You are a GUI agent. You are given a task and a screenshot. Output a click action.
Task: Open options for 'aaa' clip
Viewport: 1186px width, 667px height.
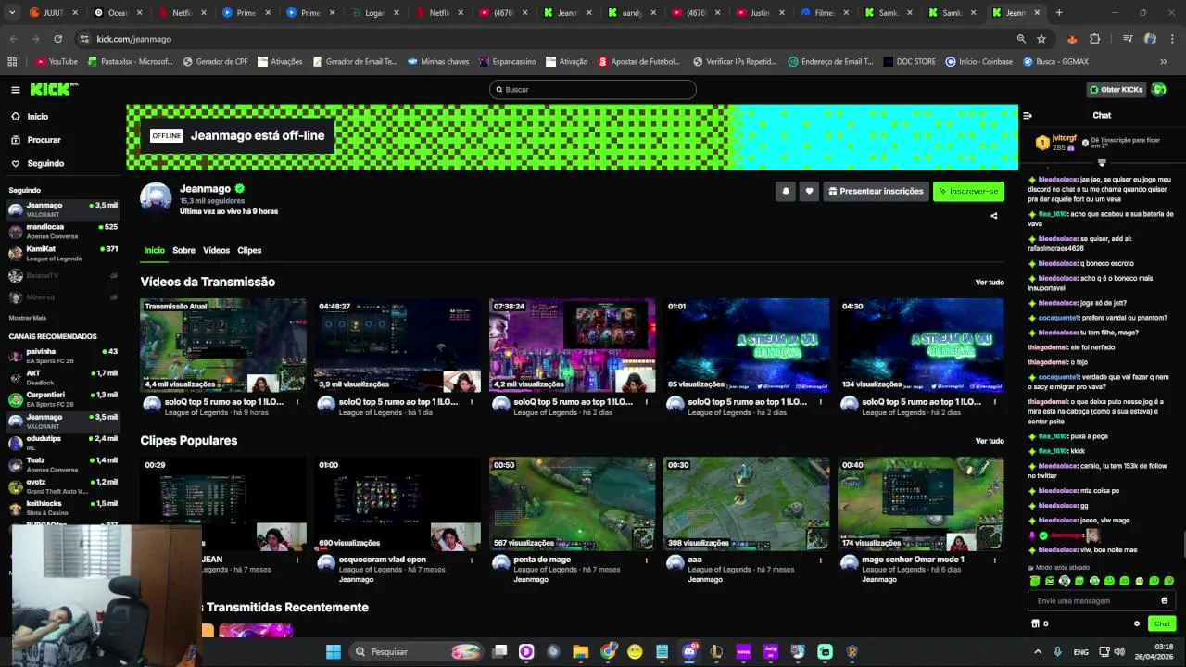click(x=821, y=560)
